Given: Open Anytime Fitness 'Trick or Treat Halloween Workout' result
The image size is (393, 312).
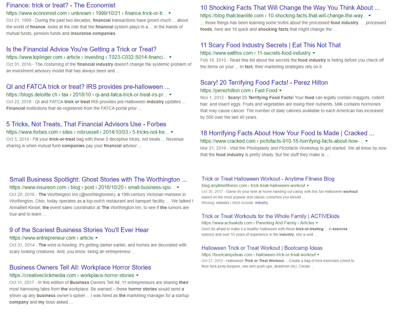Looking at the screenshot, I should [x=268, y=179].
